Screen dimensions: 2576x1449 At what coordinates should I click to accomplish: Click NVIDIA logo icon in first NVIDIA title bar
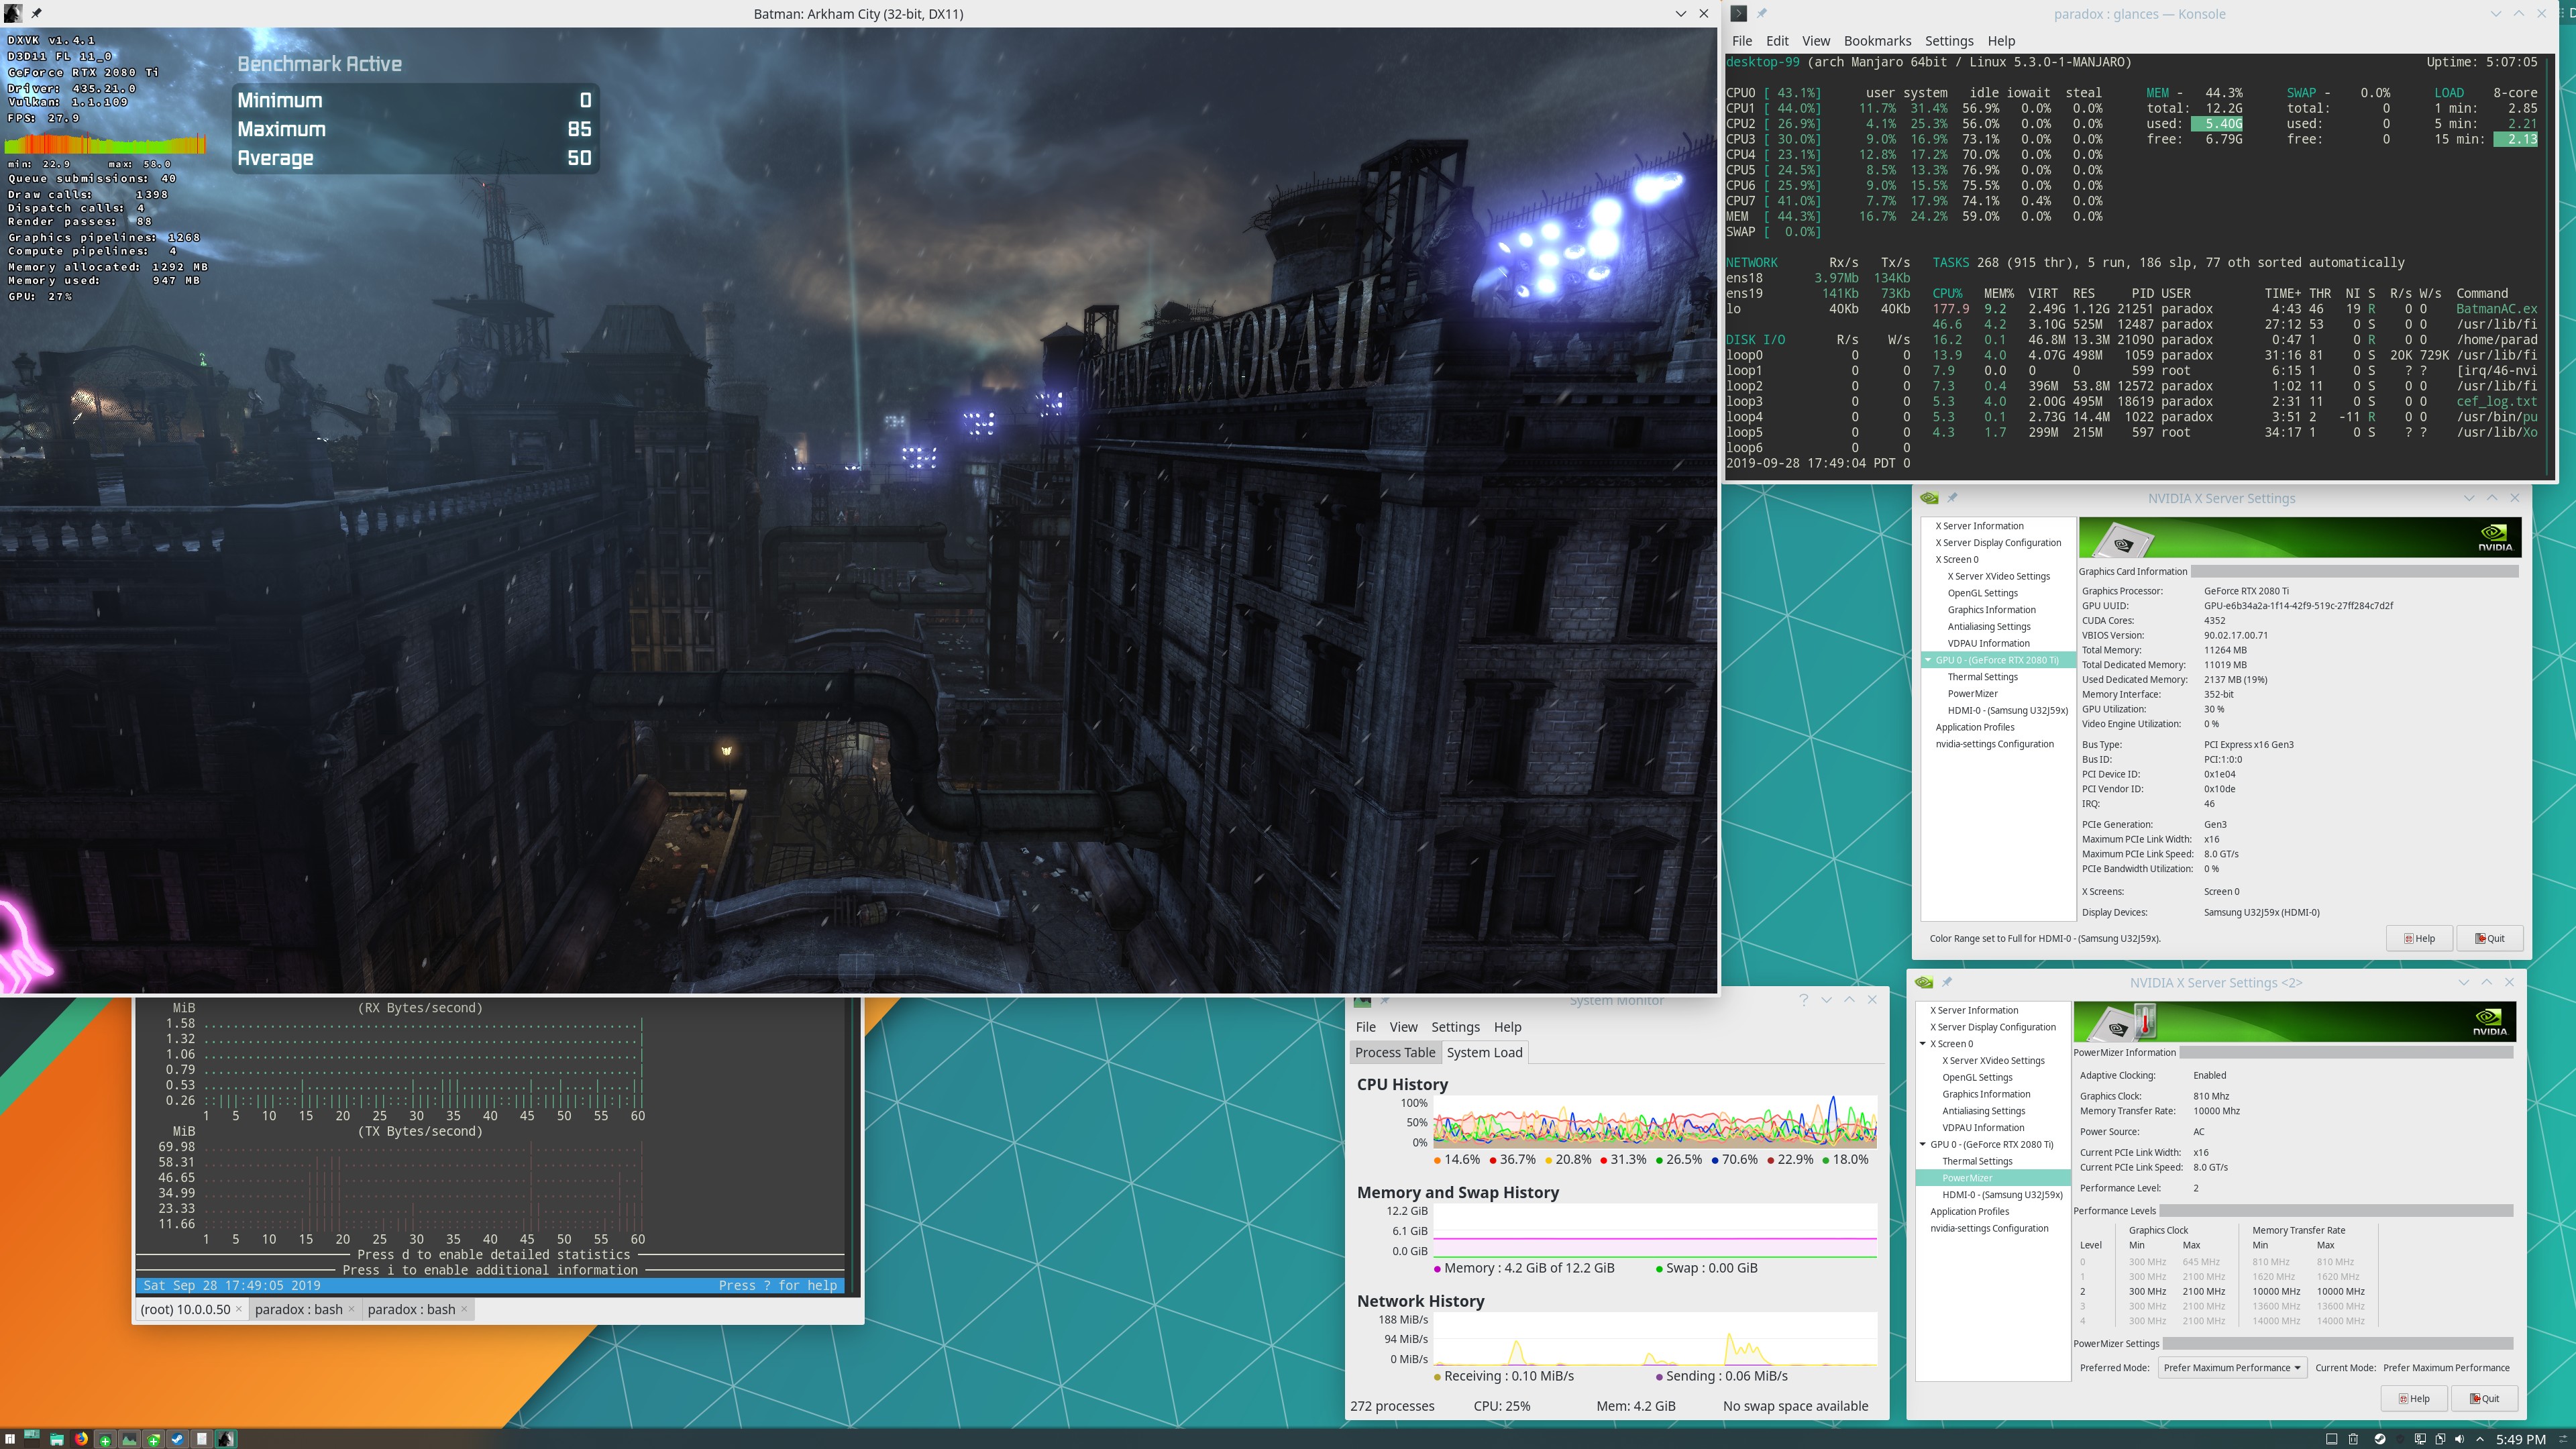click(x=1929, y=498)
